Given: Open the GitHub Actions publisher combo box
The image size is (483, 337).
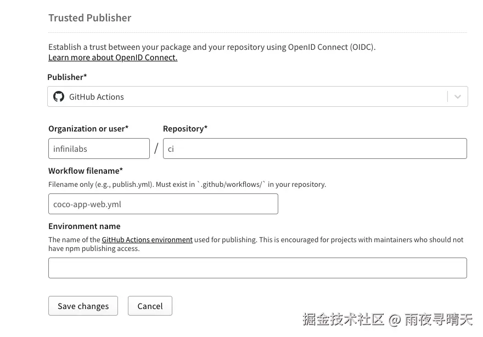Looking at the screenshot, I should tap(247, 97).
